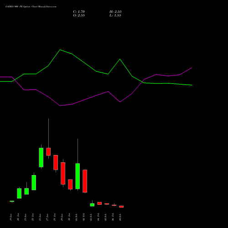Screen dimensions: 228x228
Task: Select the 09 Feb date label
Action: pos(120,217)
